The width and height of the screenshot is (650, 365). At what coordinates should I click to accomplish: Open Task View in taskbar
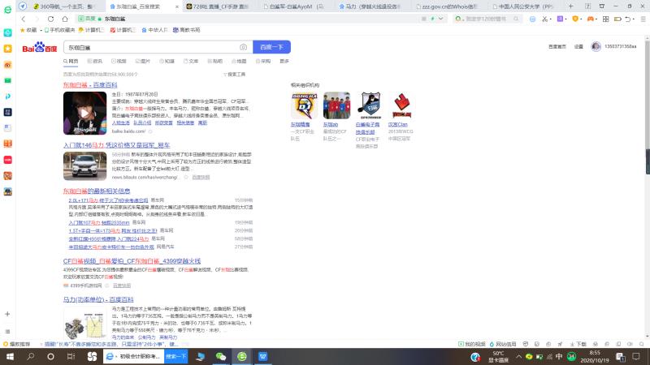click(x=71, y=356)
